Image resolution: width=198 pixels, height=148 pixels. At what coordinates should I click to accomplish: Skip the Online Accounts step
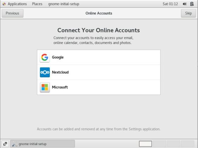point(188,13)
